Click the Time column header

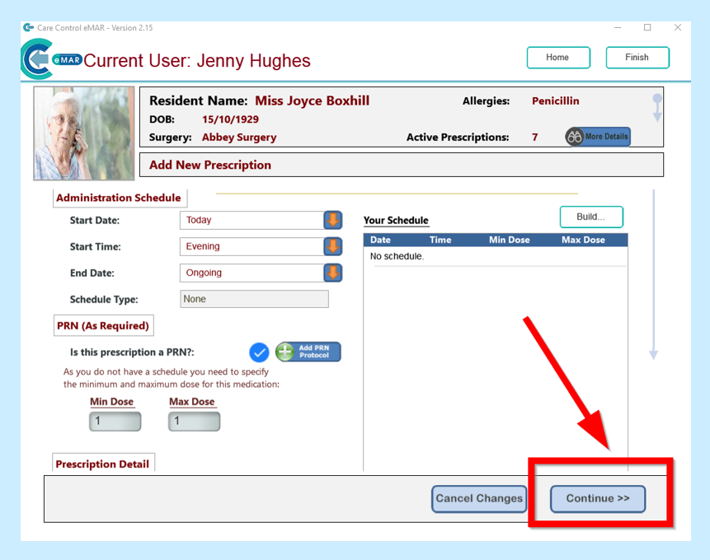tap(440, 240)
